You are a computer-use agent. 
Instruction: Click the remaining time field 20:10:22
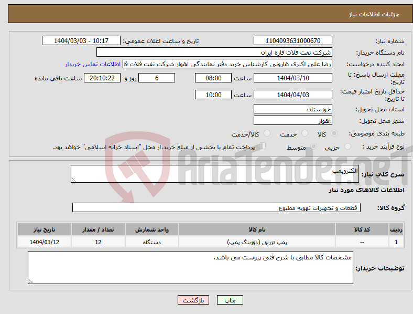point(102,78)
